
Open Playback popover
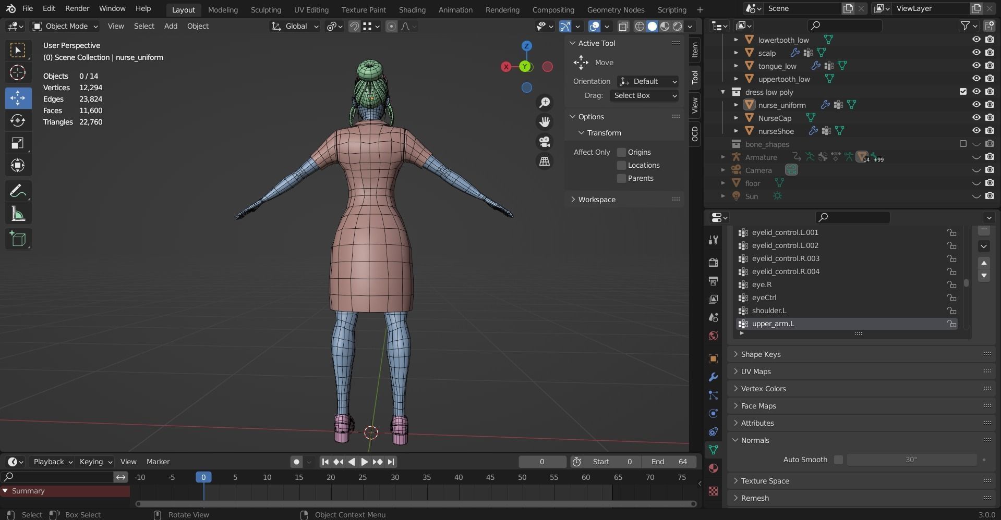pos(52,462)
